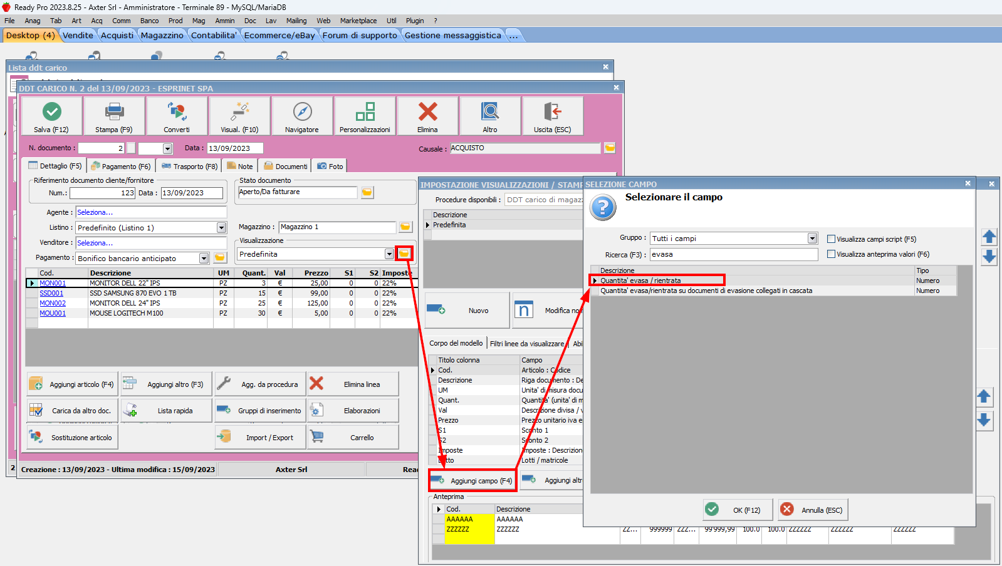
Task: Open Gruppi di inserimento
Action: tap(260, 411)
